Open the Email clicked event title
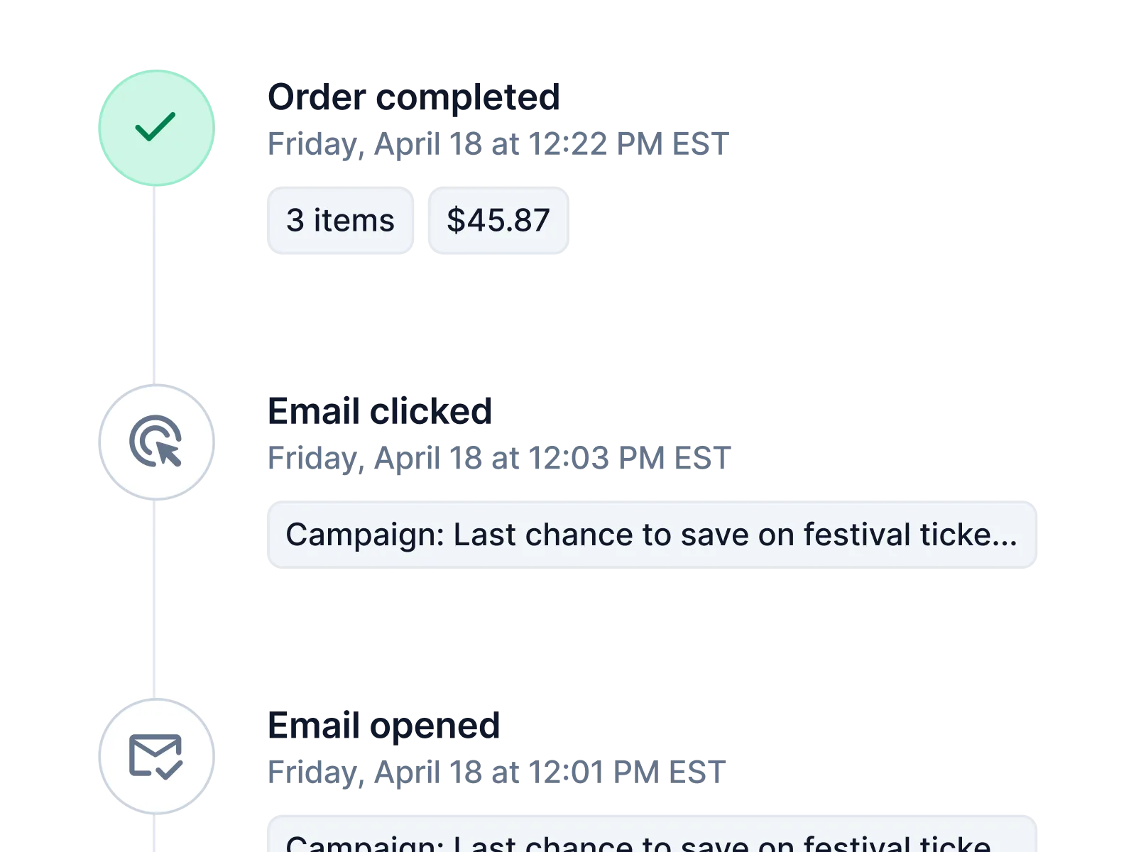1136x852 pixels. 380,411
